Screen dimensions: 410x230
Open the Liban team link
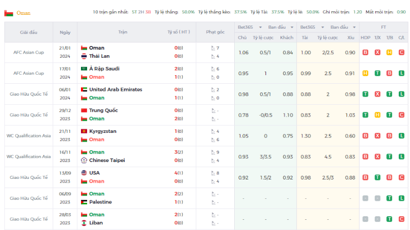[96, 223]
